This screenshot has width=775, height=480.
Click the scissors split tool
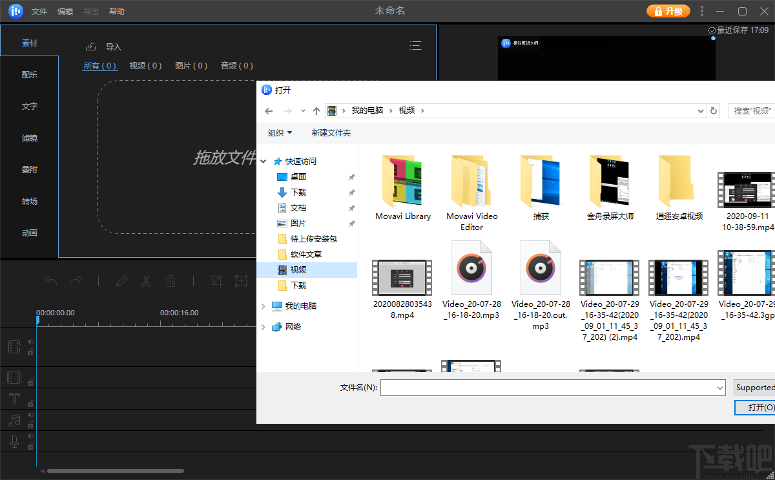pos(146,280)
